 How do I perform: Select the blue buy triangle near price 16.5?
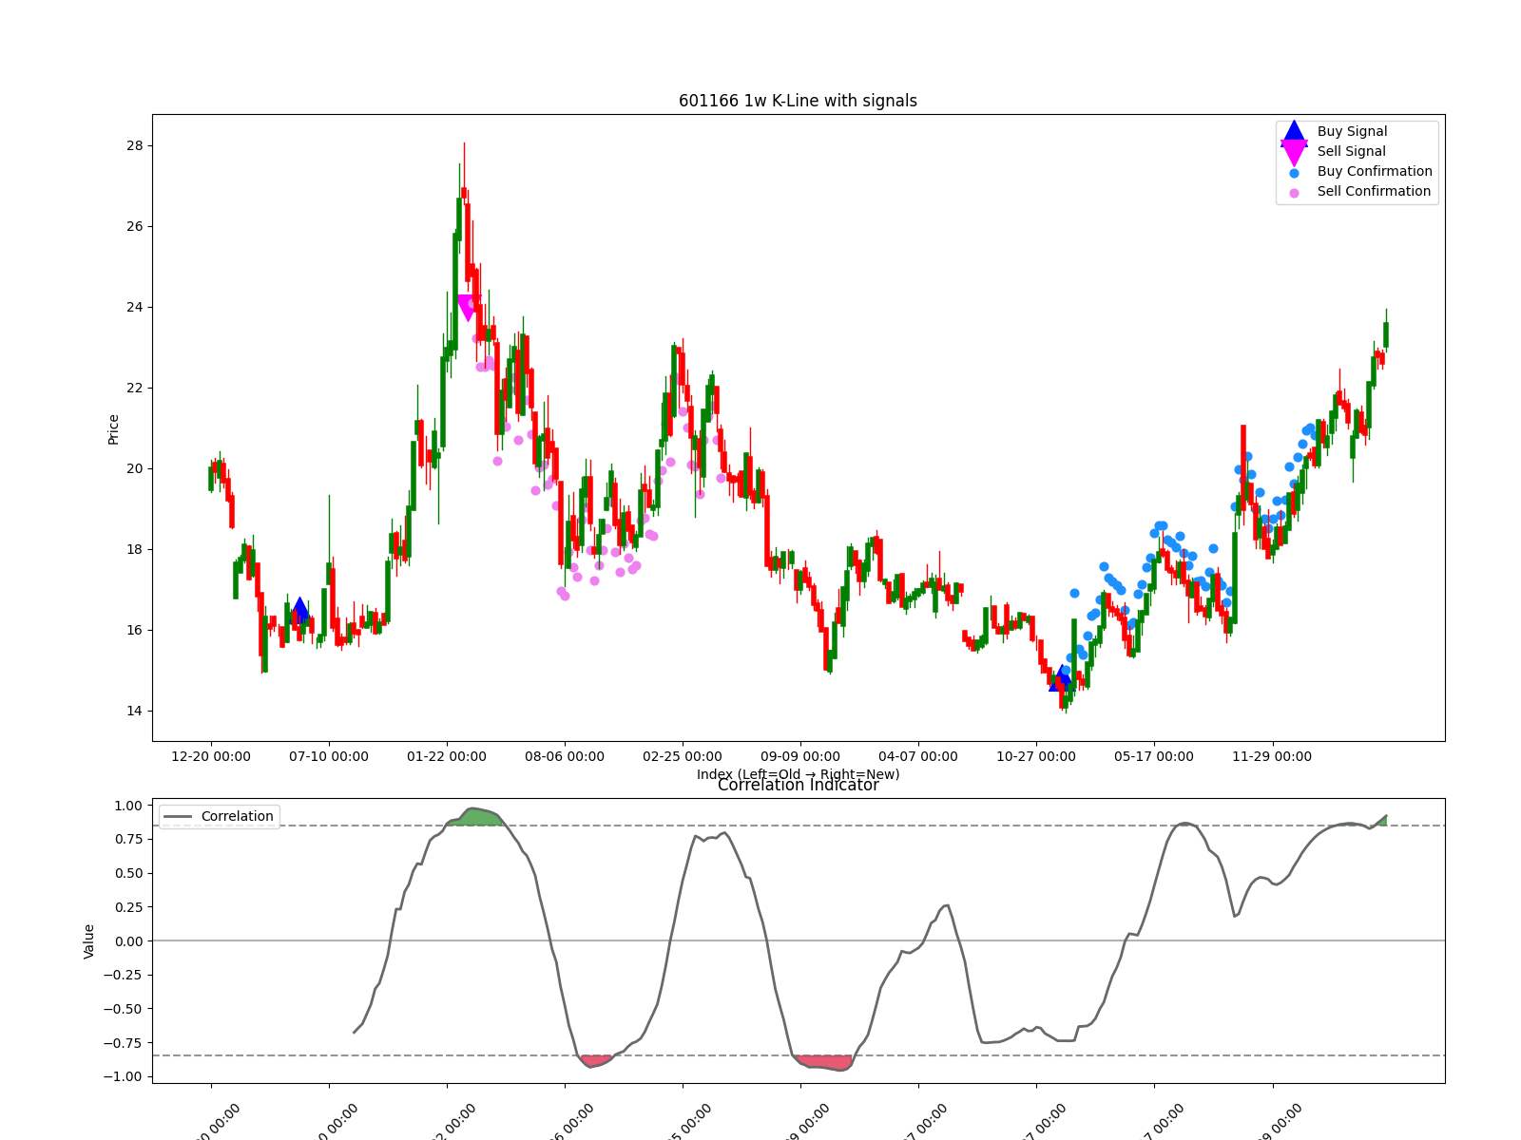[300, 610]
